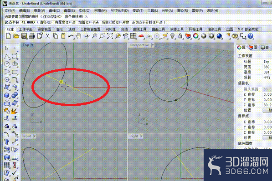This screenshot has height=181, width=272.
Task: Switch to the 曲线工具 toolbar tab
Action: (x=139, y=29)
